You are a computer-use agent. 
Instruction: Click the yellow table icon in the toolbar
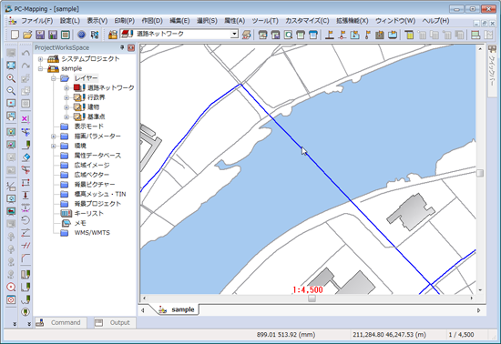coord(409,35)
